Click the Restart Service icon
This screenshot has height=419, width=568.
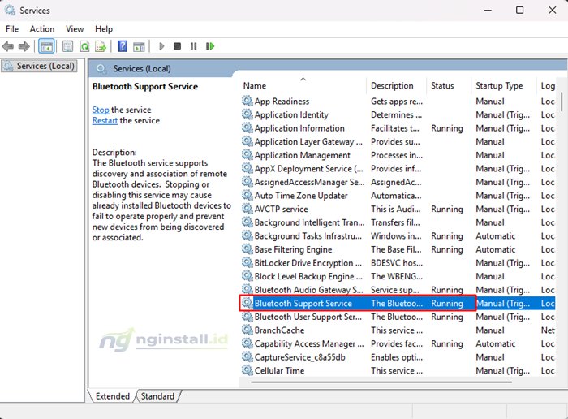coord(210,46)
